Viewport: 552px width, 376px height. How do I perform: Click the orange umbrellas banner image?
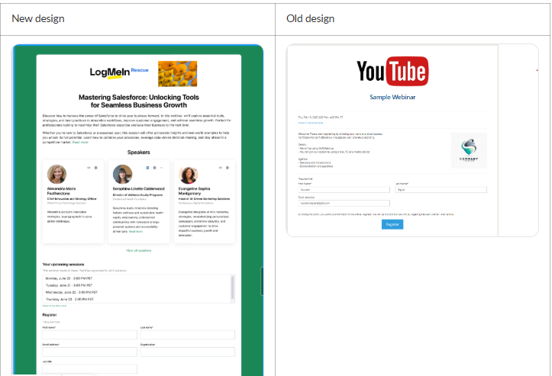(177, 73)
